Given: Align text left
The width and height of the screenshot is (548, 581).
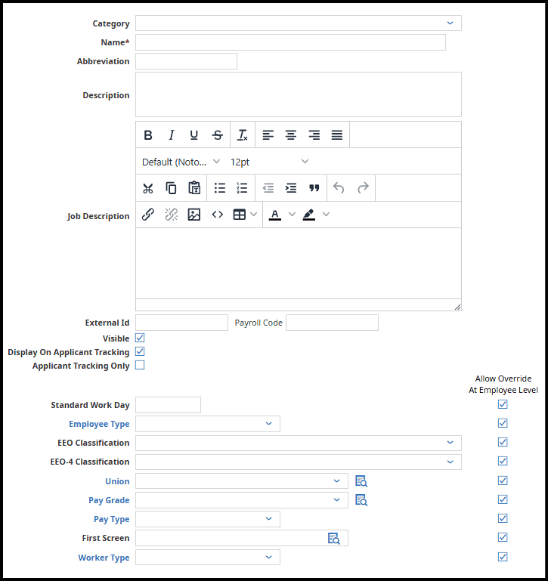Looking at the screenshot, I should [x=268, y=135].
